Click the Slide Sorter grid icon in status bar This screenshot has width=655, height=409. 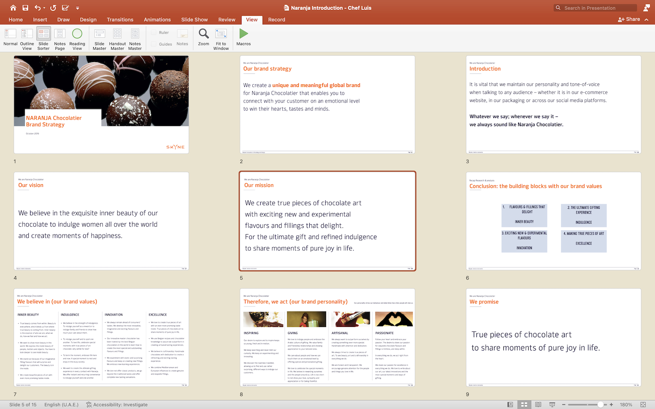tap(524, 405)
